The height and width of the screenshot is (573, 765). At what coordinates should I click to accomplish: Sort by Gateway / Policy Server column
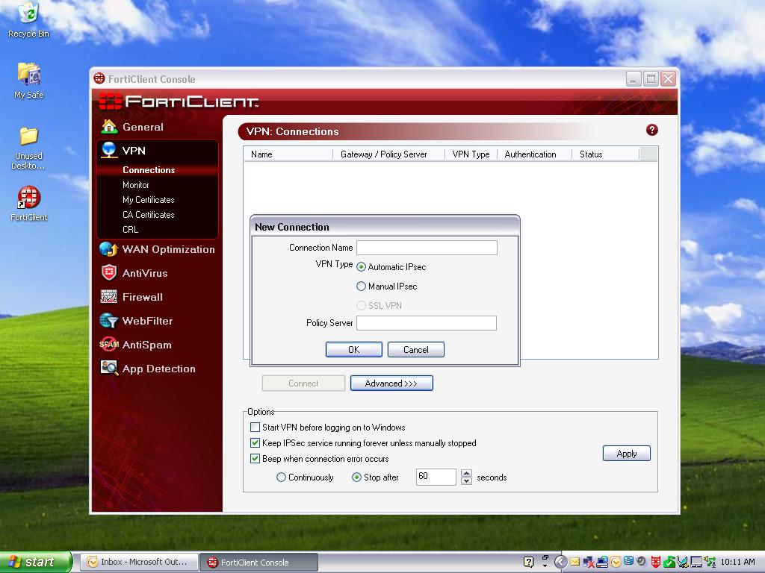point(388,154)
